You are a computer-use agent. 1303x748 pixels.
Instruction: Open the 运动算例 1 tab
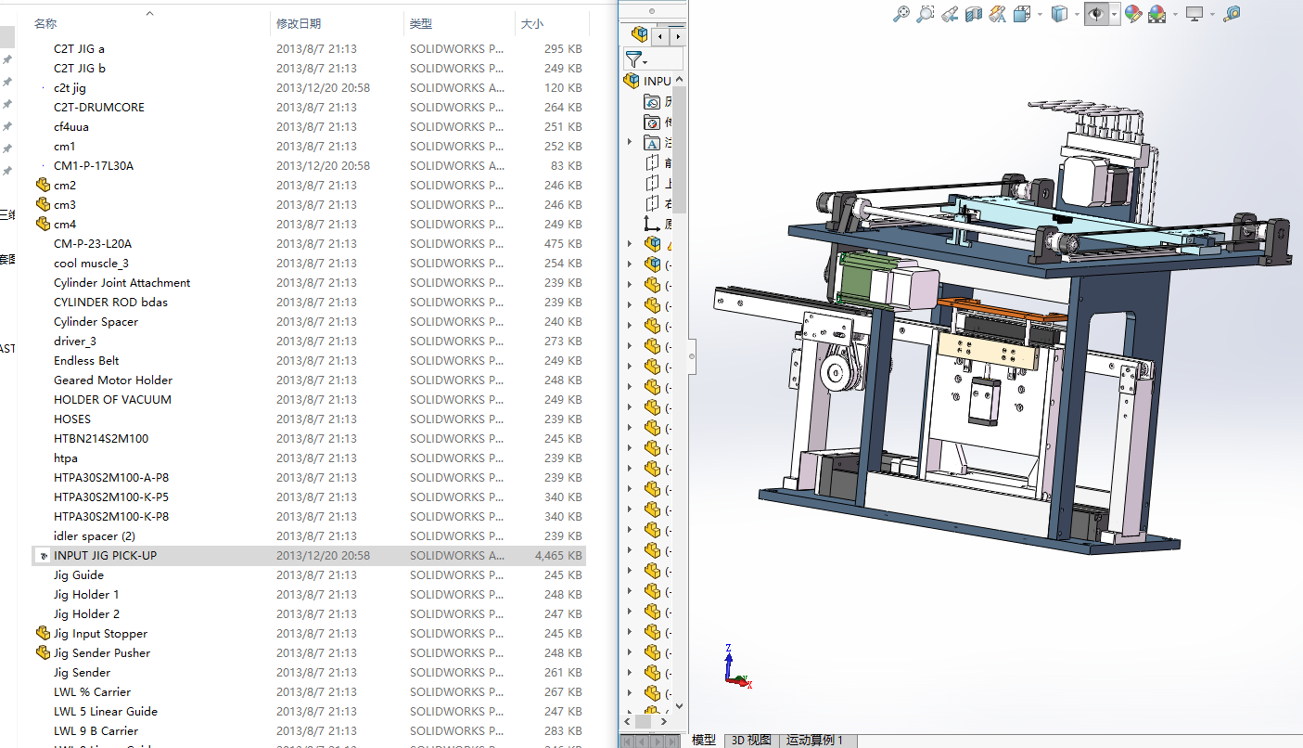[x=814, y=740]
